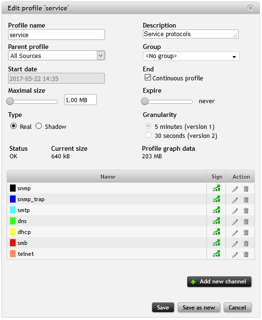Viewport: 262px width, 320px height.
Task: Click the Profile name input field
Action: click(x=56, y=35)
